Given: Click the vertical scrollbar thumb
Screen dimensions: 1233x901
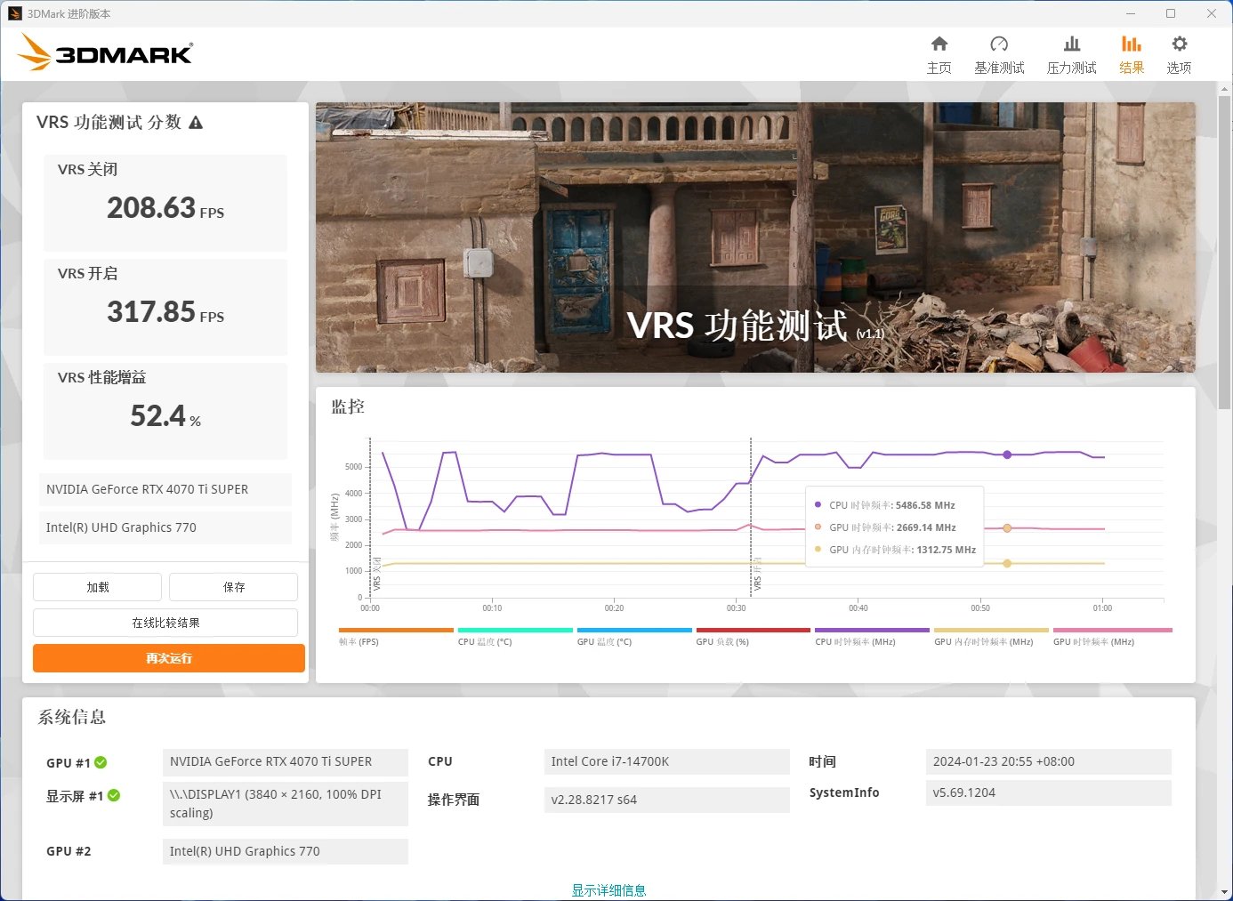Looking at the screenshot, I should 1225,251.
